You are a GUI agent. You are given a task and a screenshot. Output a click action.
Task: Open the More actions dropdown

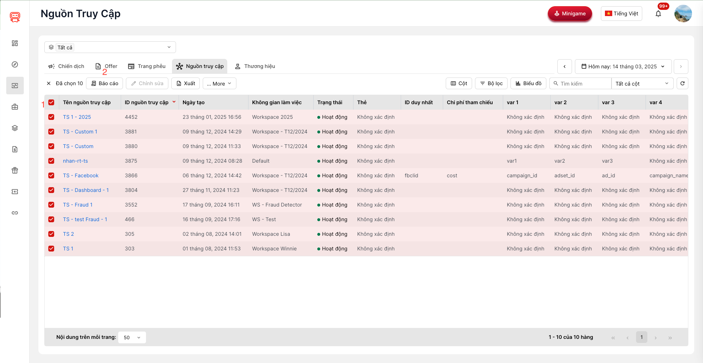point(219,83)
